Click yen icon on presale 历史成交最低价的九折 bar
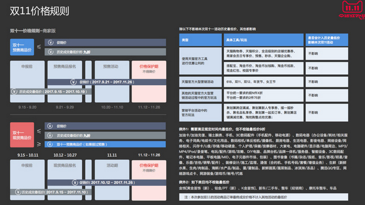Image resolution: width=365 pixels, height=205 pixels. pos(50,52)
